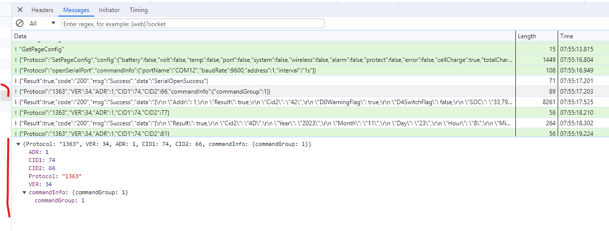609x231 pixels.
Task: Close the request details panel with X
Action: (20, 10)
